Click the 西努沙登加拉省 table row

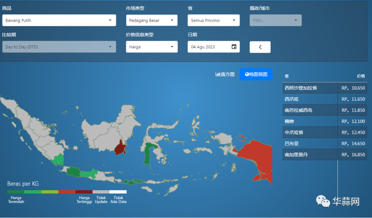[x=325, y=88]
